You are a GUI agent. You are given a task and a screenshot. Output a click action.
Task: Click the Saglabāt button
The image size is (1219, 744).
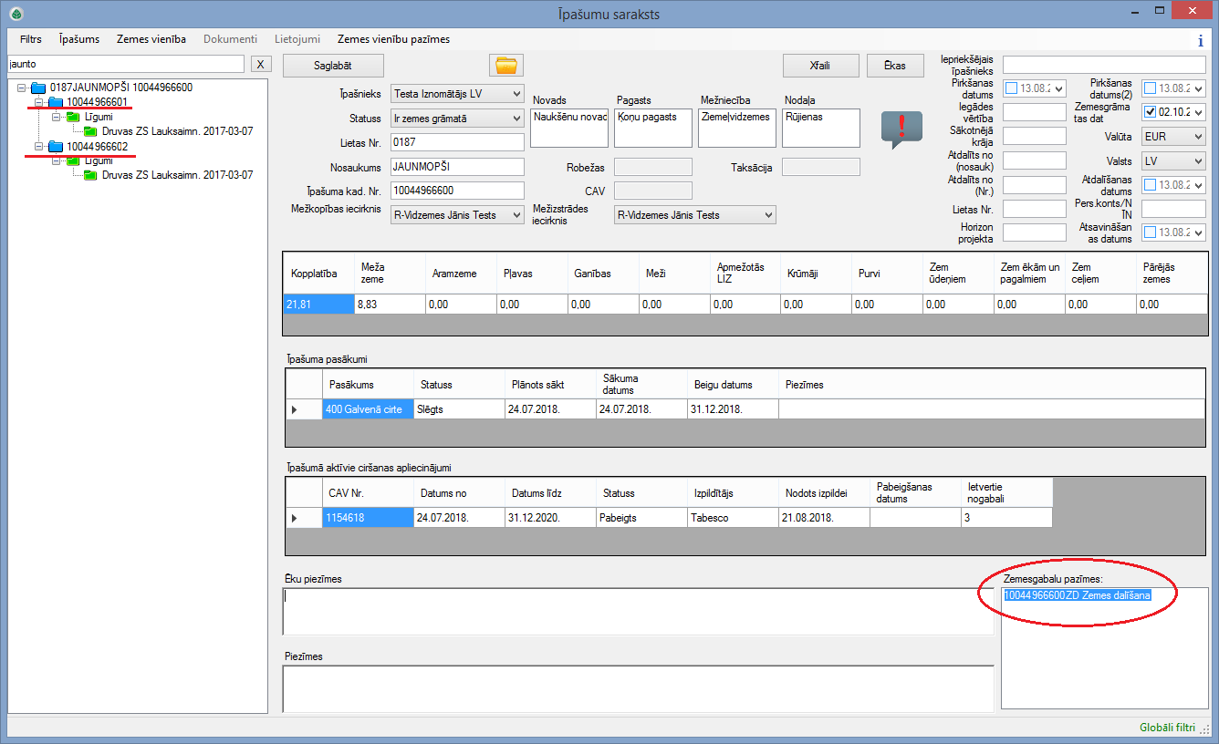(x=333, y=66)
